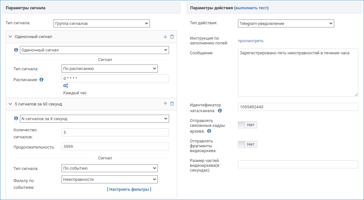Click выполнить тест link

click(251, 8)
